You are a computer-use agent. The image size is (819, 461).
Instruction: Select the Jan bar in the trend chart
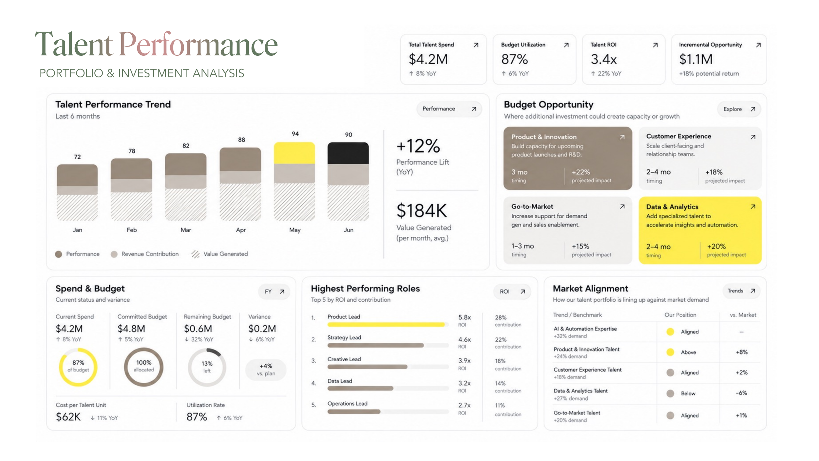(77, 192)
